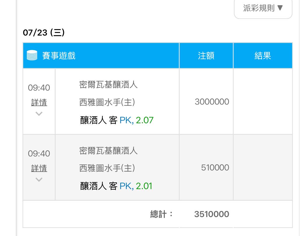This screenshot has height=236, width=303.
Task: Click the 結果 column header
Action: click(263, 55)
